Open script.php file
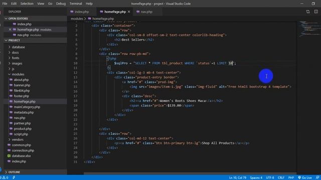This screenshot has height=180, width=321. tap(21, 134)
